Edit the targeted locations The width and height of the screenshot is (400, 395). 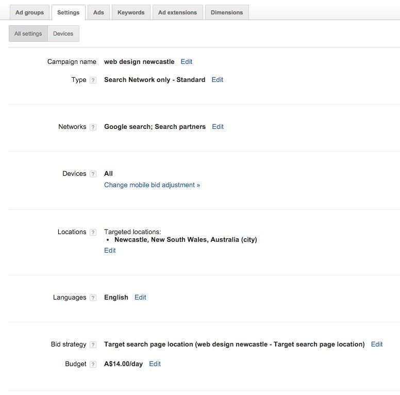[x=110, y=251]
